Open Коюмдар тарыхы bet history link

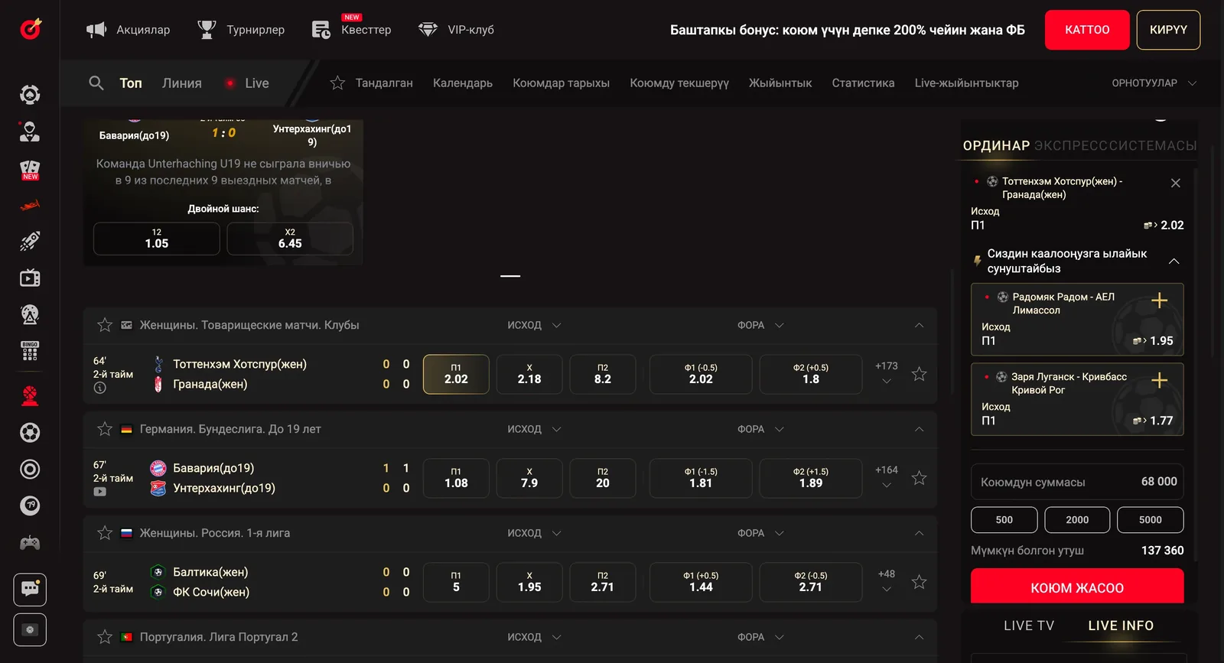tap(561, 83)
